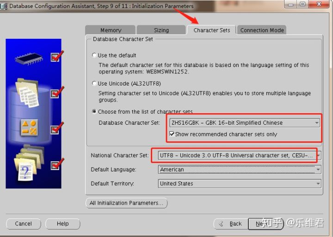Open the Sizing tab

161,30
